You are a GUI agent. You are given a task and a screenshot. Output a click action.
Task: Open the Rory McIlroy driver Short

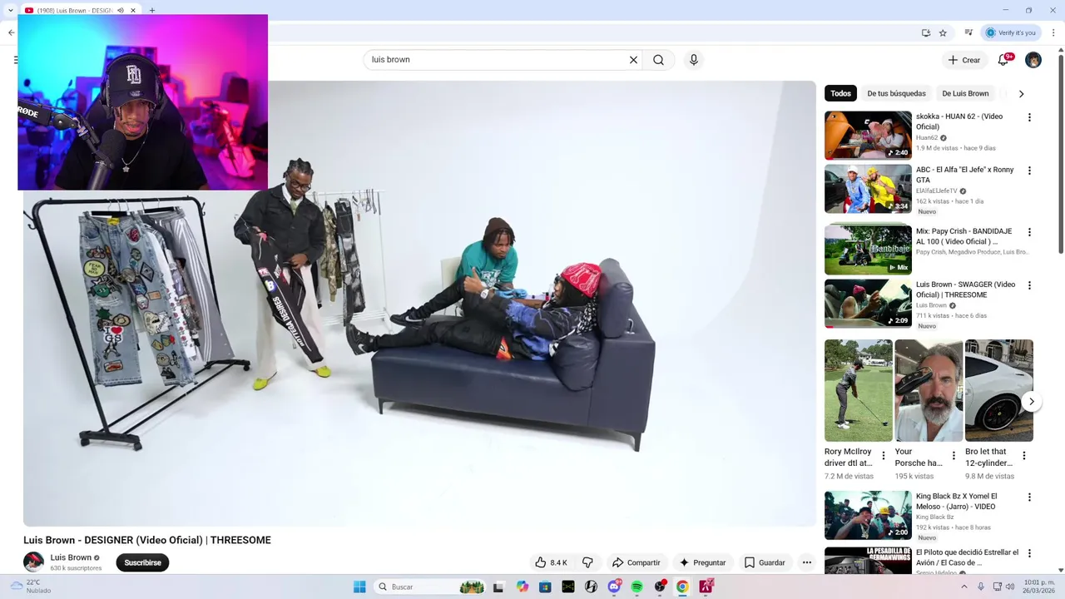click(859, 390)
